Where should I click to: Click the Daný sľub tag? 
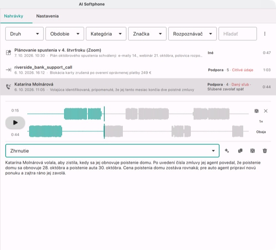pyautogui.click(x=240, y=84)
